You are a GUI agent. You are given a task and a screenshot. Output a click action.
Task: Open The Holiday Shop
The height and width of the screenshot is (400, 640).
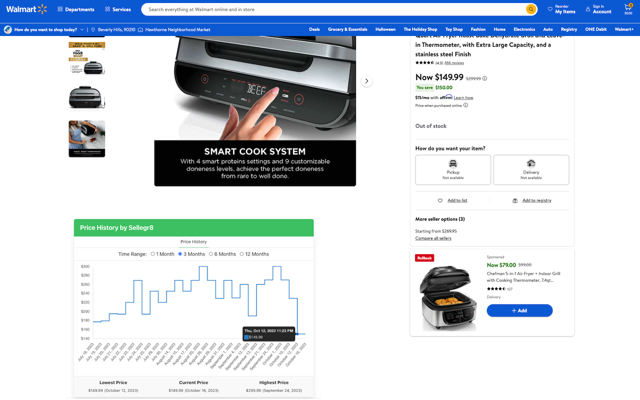tap(420, 29)
